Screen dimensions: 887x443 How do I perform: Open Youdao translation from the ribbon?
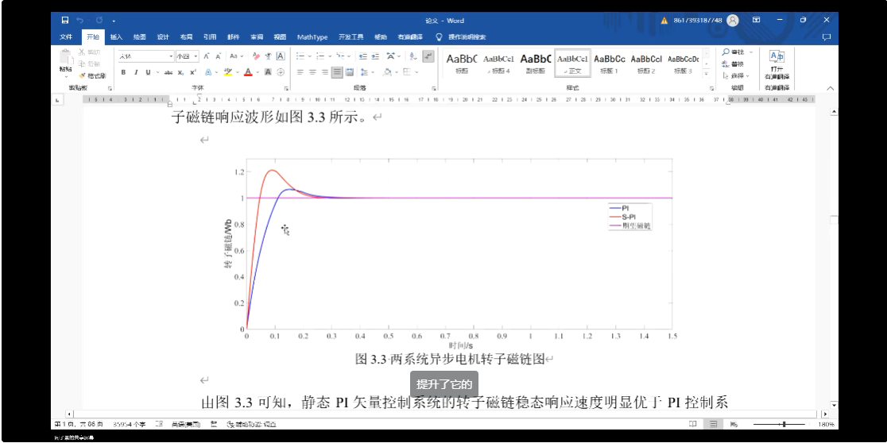777,64
